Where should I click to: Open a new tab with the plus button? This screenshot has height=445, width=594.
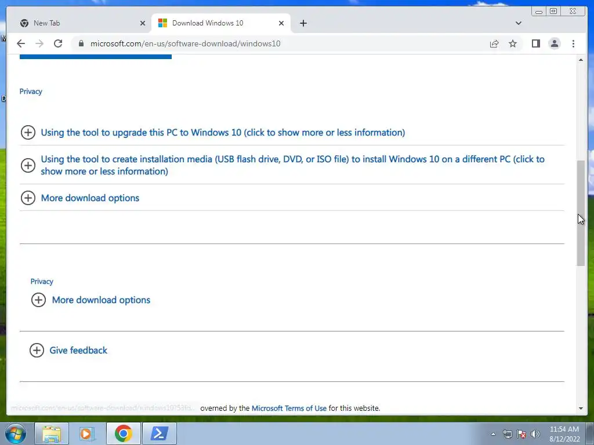coord(303,23)
